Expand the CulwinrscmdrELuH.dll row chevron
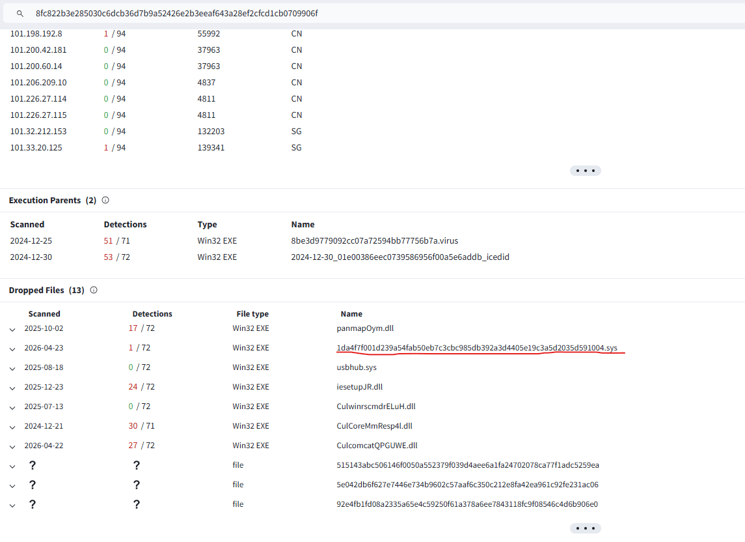The height and width of the screenshot is (542, 745). (x=12, y=407)
